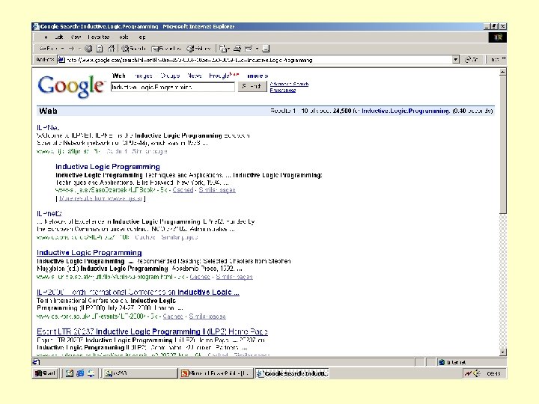
Task: Click the volume speaker tray icon
Action: point(477,373)
